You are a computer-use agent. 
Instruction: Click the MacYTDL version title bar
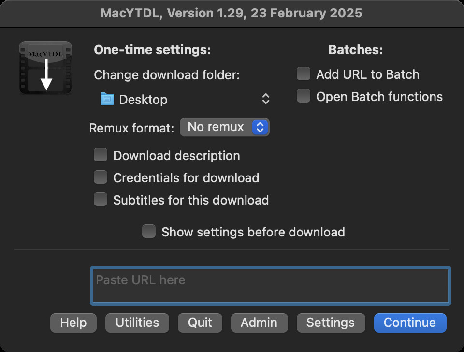pyautogui.click(x=232, y=13)
